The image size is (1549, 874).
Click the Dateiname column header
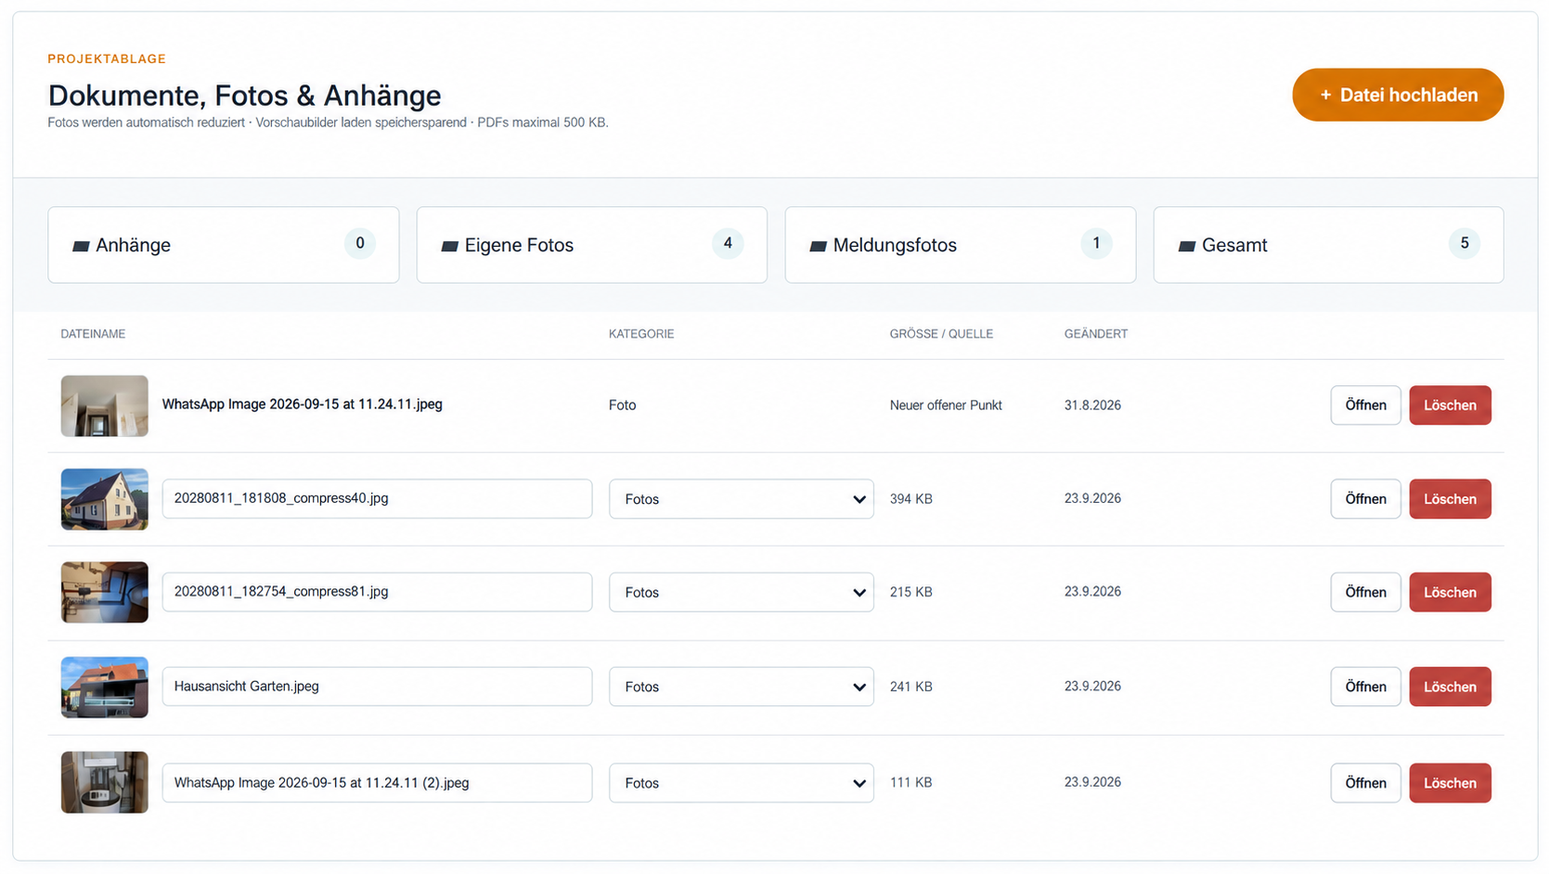click(93, 334)
